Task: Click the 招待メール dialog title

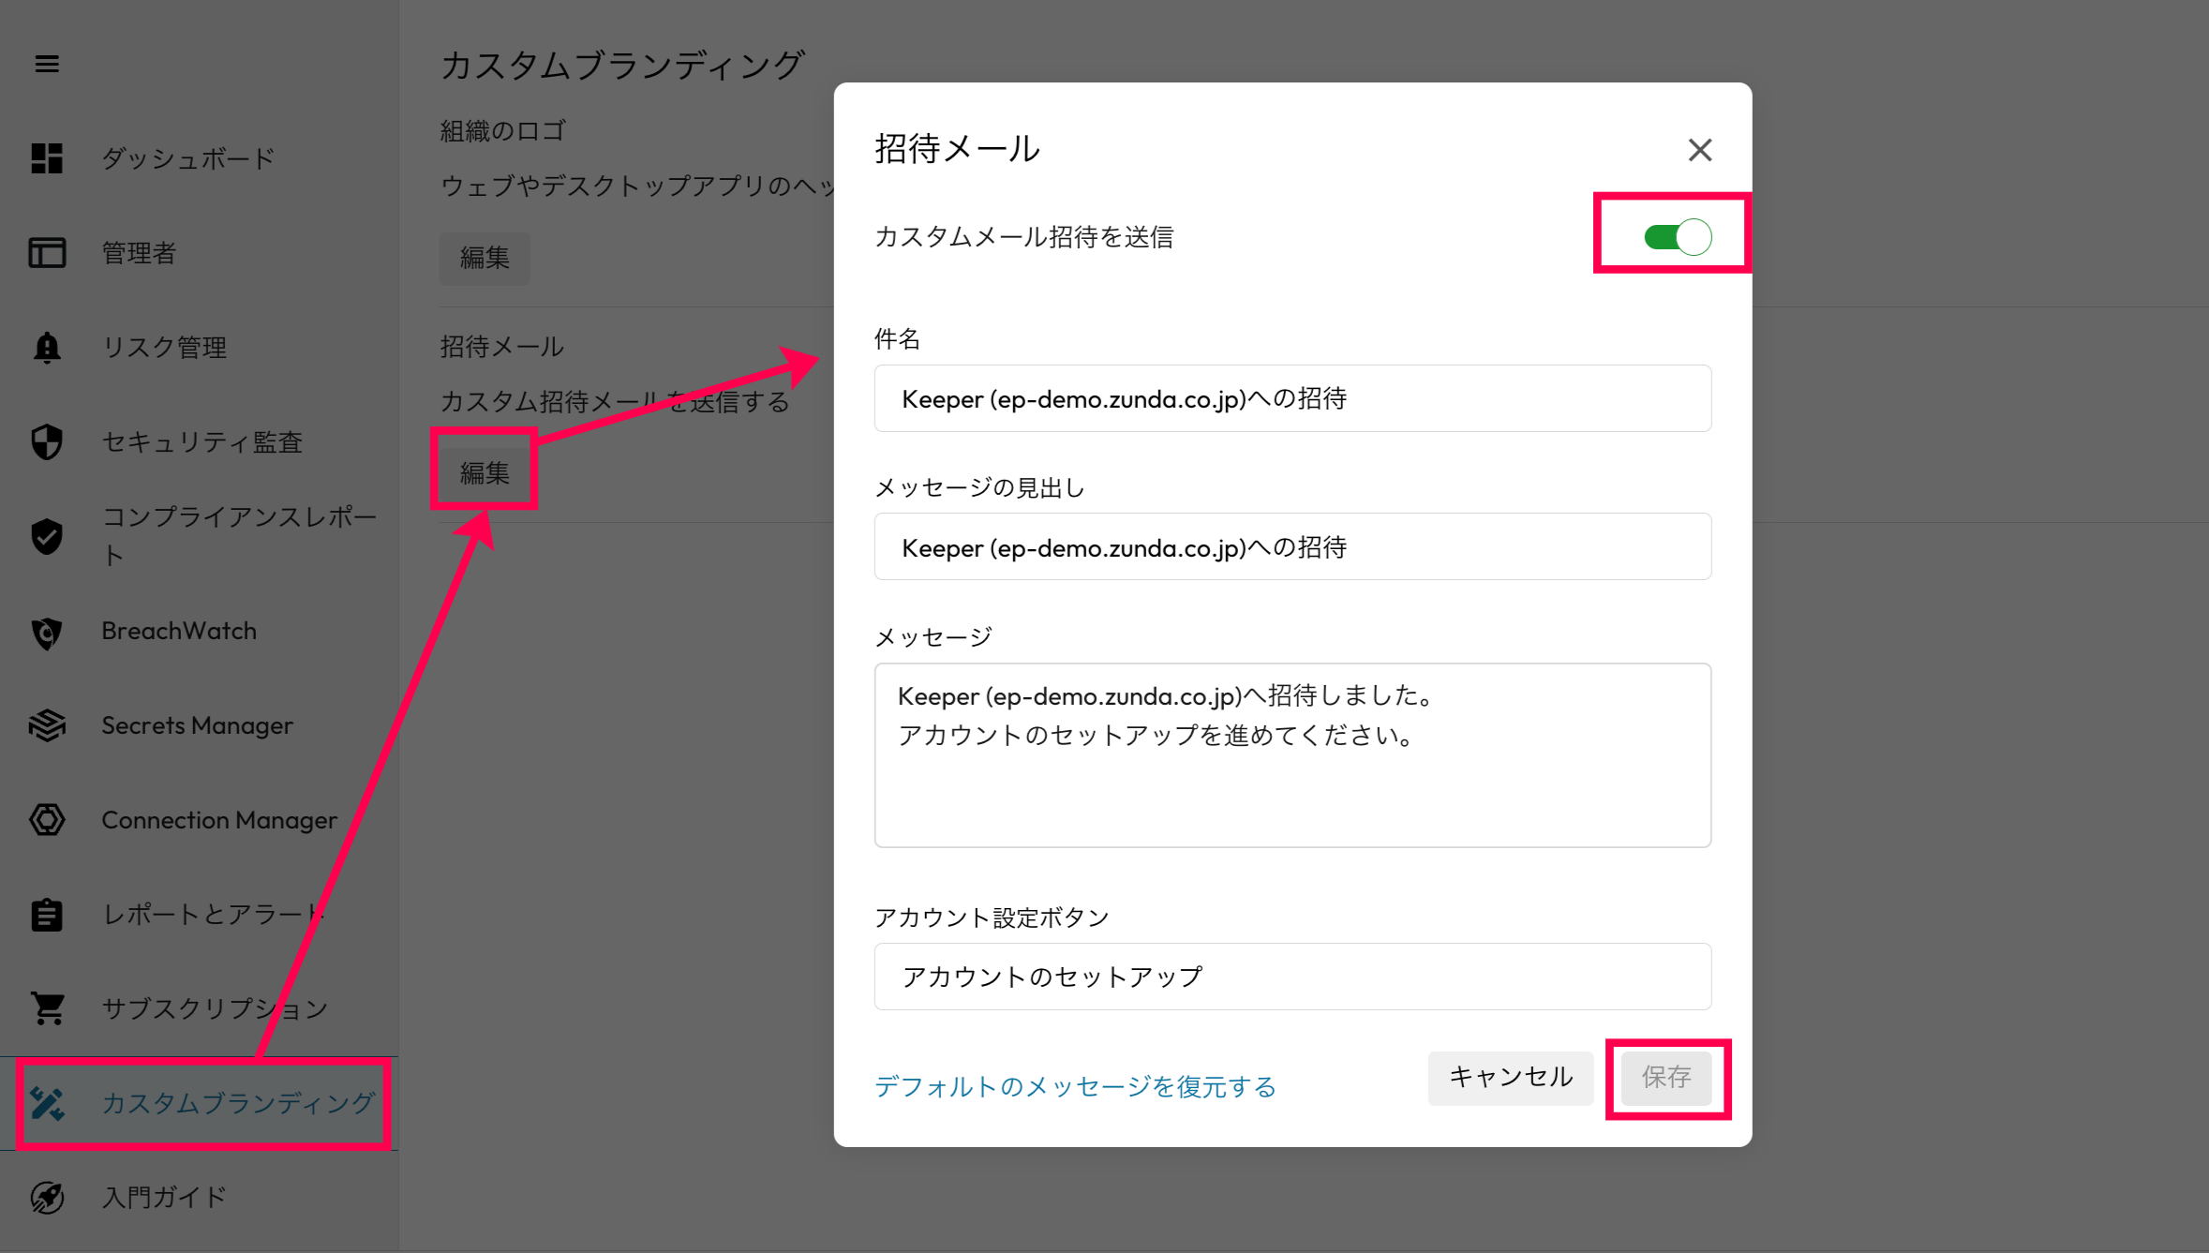Action: 957,149
